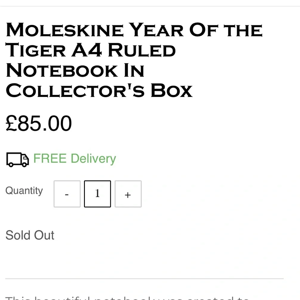Select the £85.00 price text
Screen dimensions: 300x300
pos(38,123)
